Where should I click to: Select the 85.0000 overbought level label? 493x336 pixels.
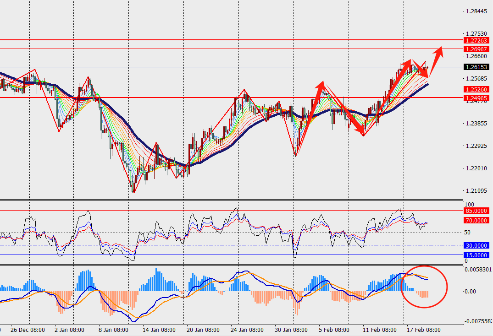click(x=476, y=211)
